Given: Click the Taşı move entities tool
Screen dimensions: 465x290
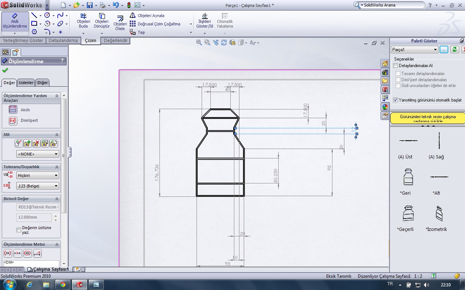Looking at the screenshot, I should [137, 32].
